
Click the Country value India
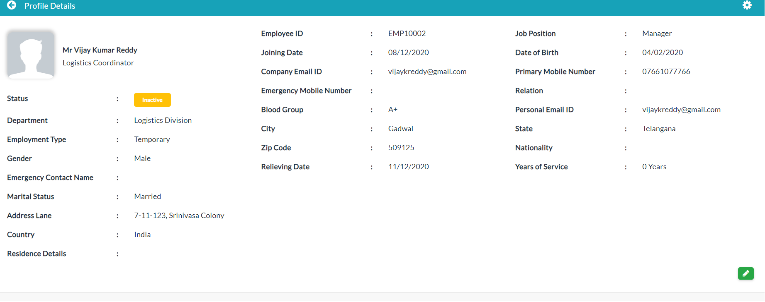[x=142, y=235]
